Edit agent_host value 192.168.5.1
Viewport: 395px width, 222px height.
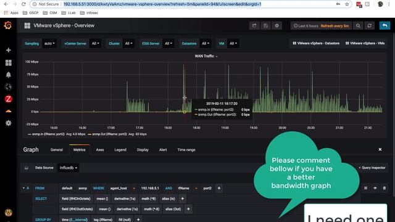coord(150,188)
